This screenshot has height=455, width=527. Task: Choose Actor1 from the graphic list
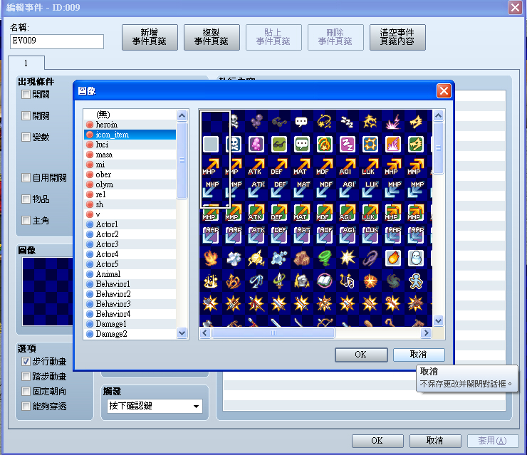[130, 224]
